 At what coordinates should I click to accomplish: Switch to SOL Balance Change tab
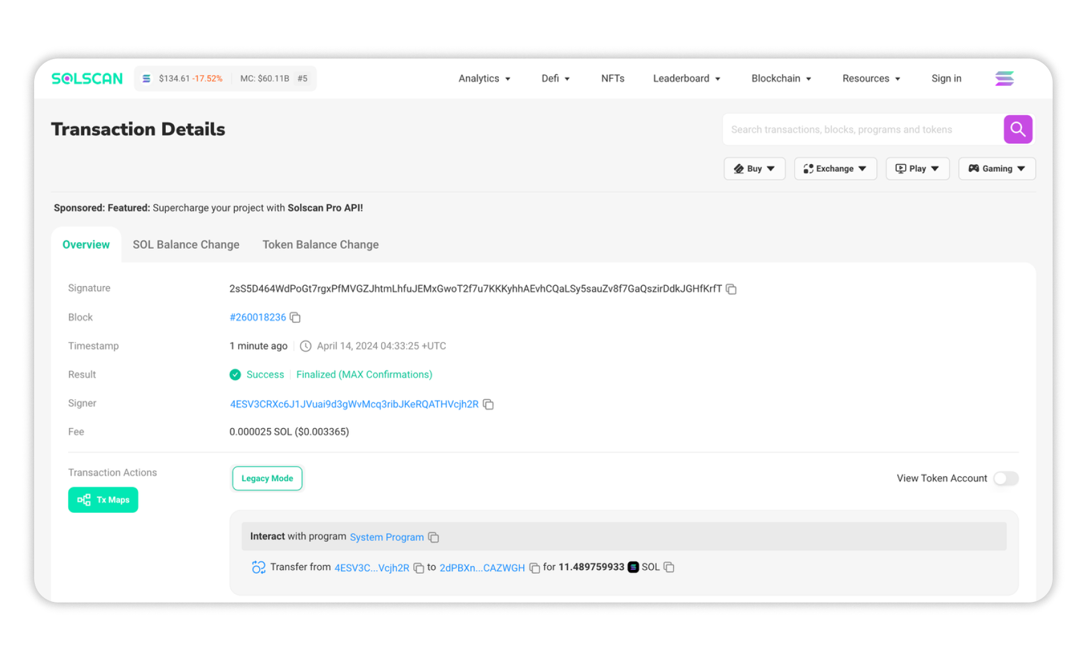pos(186,245)
